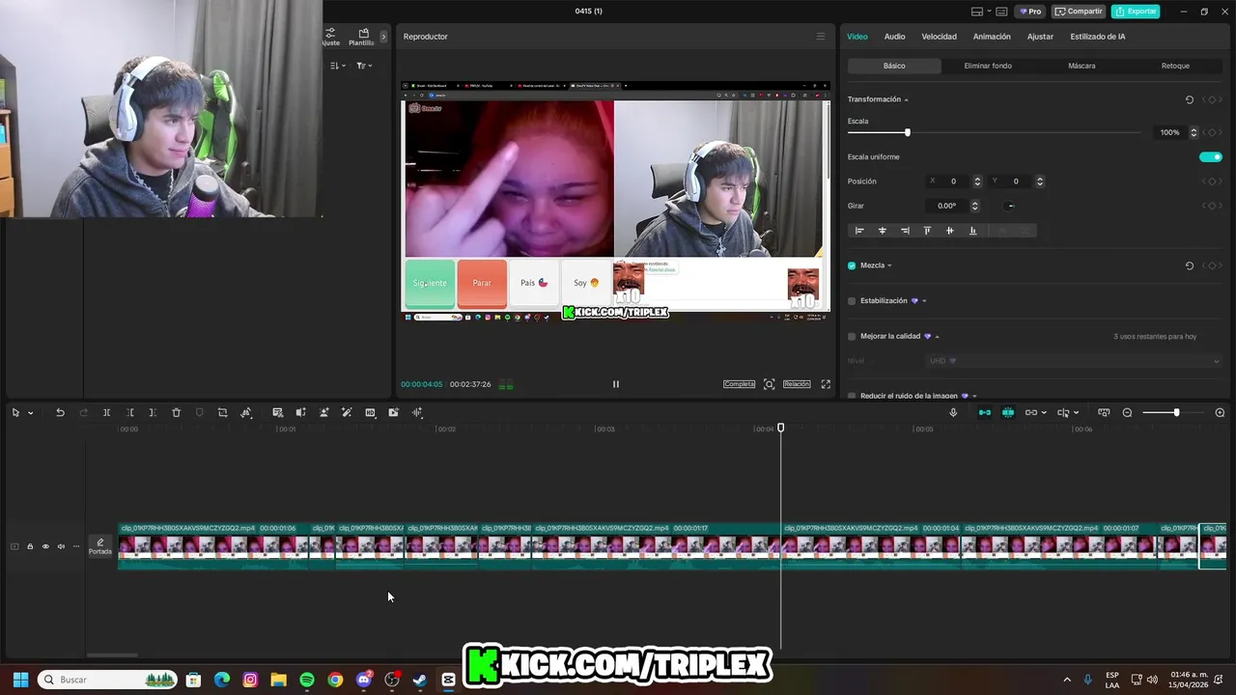This screenshot has width=1236, height=695.
Task: Toggle main track magnet snapping
Action: (x=985, y=412)
